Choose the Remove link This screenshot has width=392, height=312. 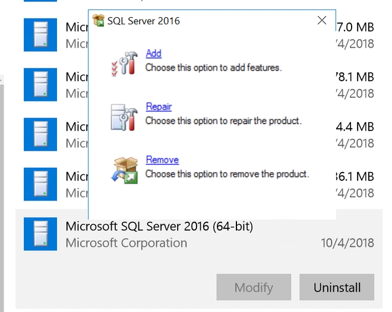tap(162, 160)
